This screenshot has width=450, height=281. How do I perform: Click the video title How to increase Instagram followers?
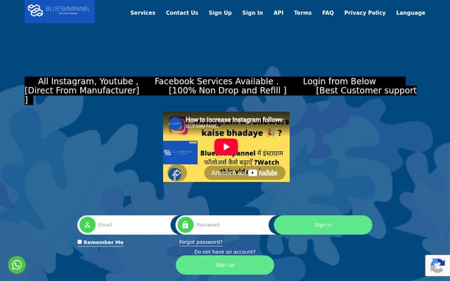[x=234, y=119]
